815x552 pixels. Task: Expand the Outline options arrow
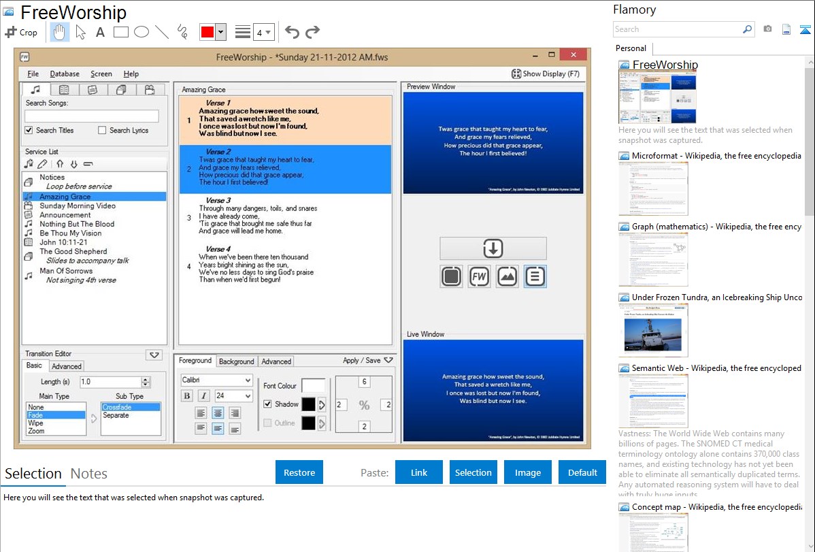click(x=322, y=423)
